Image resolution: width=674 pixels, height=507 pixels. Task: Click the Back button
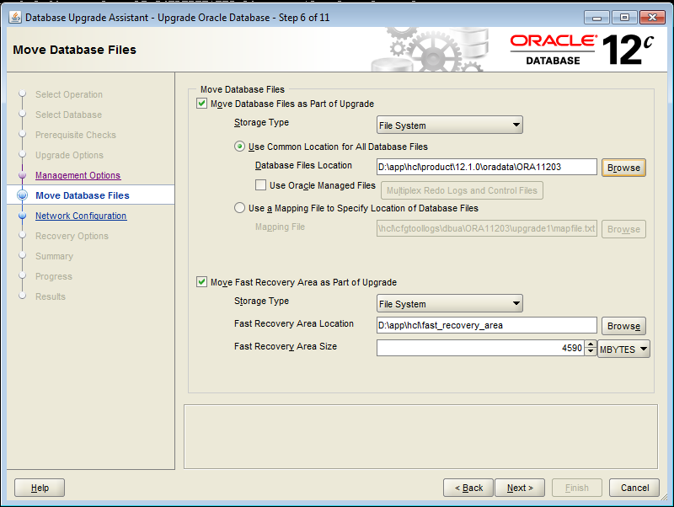(x=468, y=488)
